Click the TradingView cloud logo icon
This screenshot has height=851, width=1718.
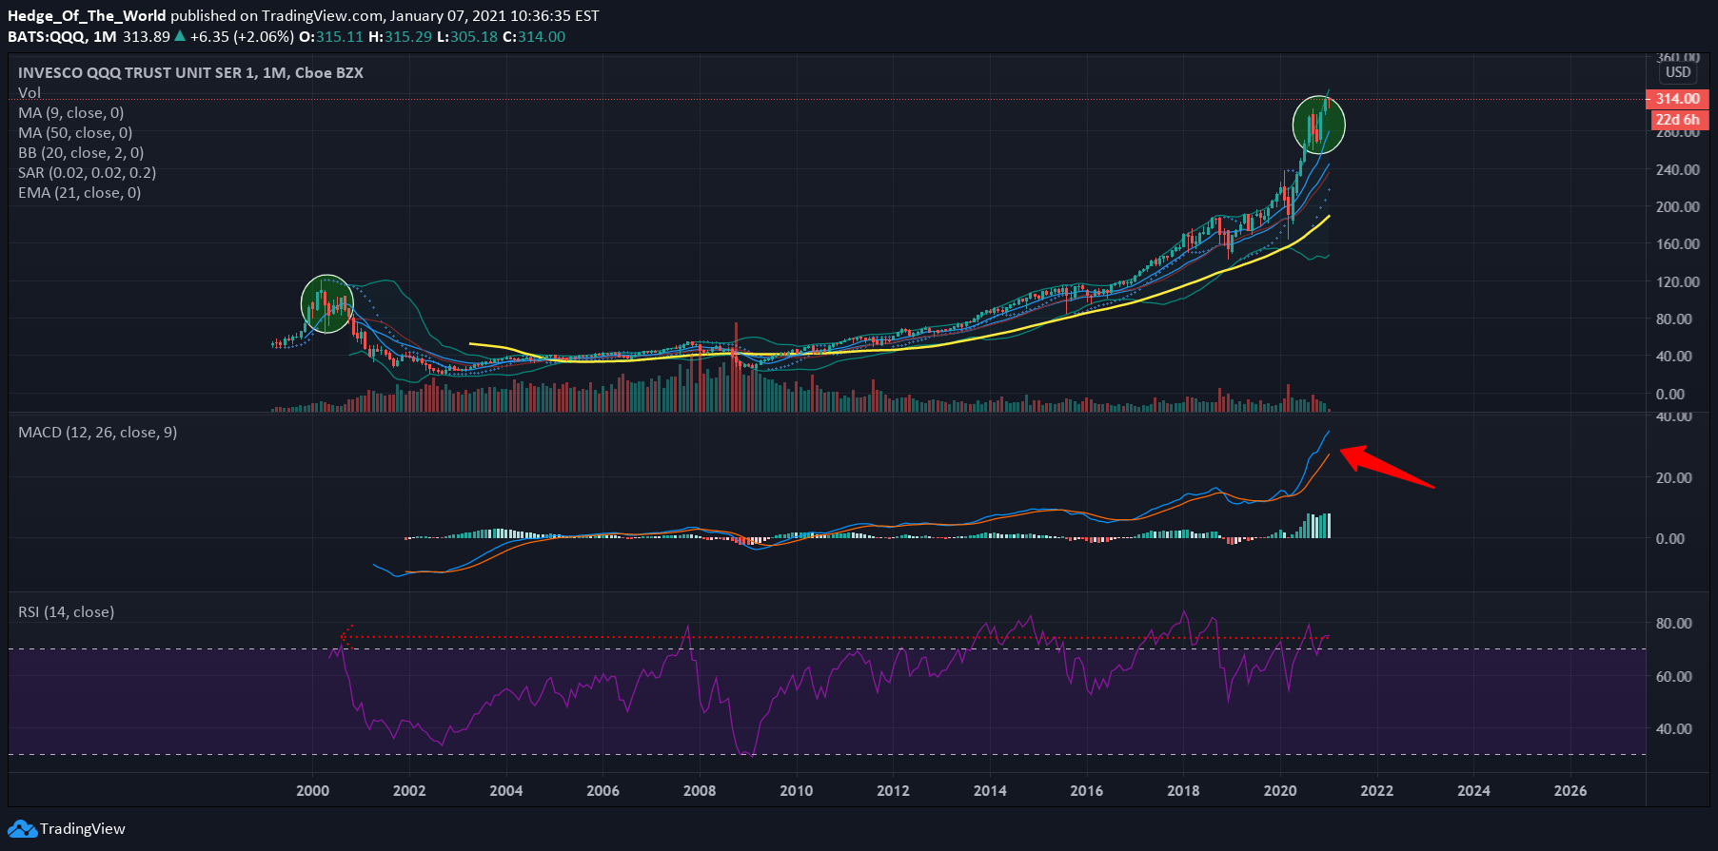click(23, 829)
